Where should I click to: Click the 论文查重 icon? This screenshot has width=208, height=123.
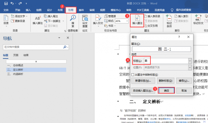coord(85,21)
